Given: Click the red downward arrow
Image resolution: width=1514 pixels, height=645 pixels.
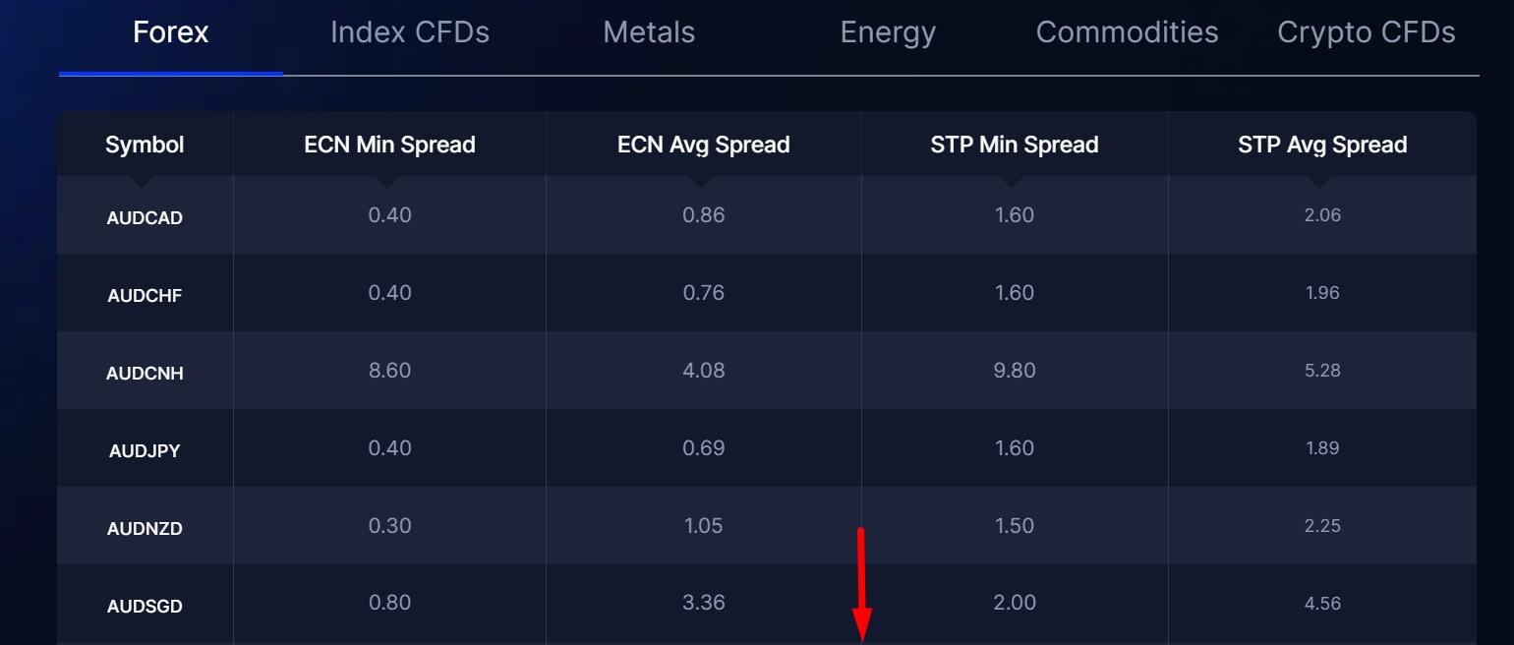Looking at the screenshot, I should [x=862, y=585].
